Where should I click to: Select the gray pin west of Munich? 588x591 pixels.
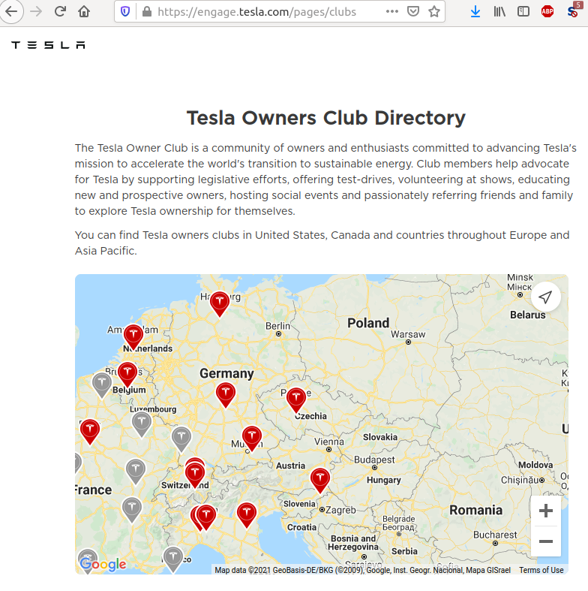[x=181, y=439]
